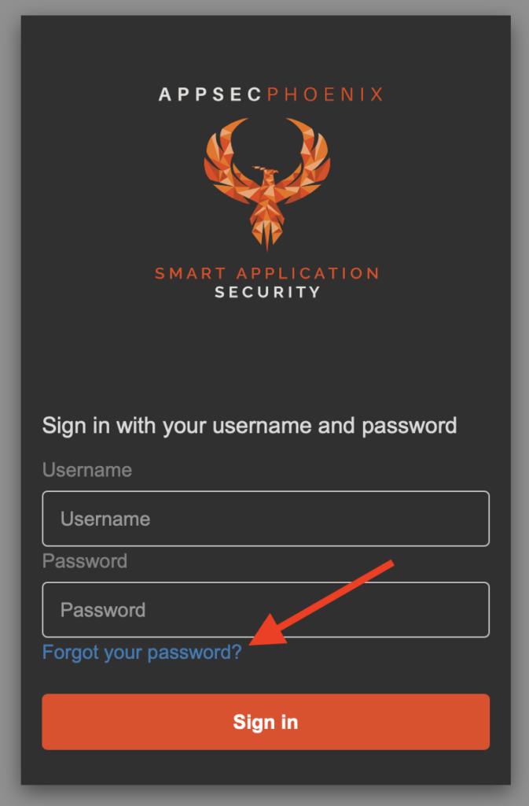529x806 pixels.
Task: Click the Username label above field
Action: (87, 470)
